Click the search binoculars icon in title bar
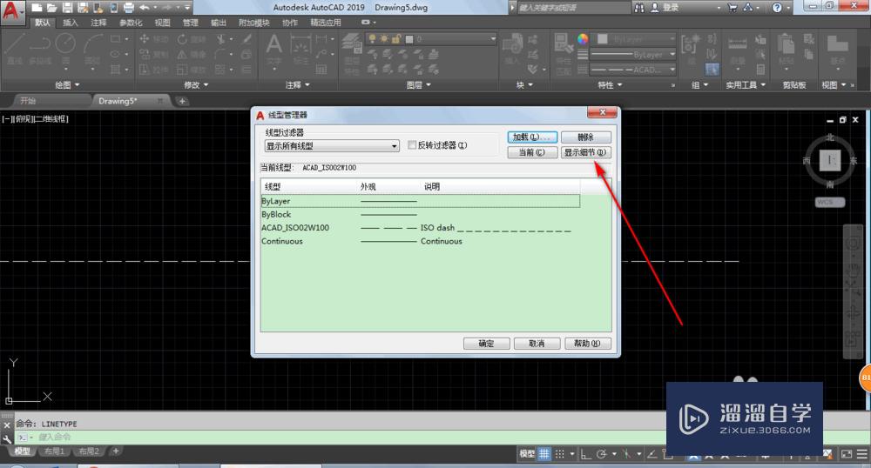The height and width of the screenshot is (468, 871). (x=639, y=8)
